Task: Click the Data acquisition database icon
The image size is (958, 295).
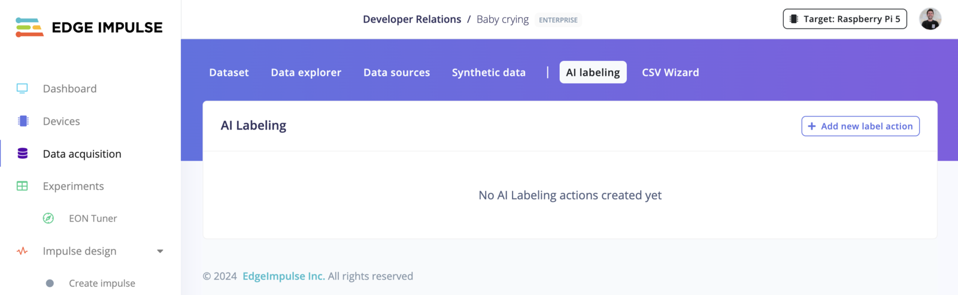Action: click(x=23, y=153)
